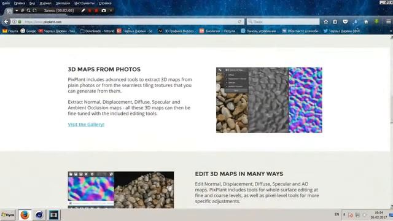Viewport: 393px width, 221px height.
Task: Open the Биология bookmark
Action: tap(218, 31)
